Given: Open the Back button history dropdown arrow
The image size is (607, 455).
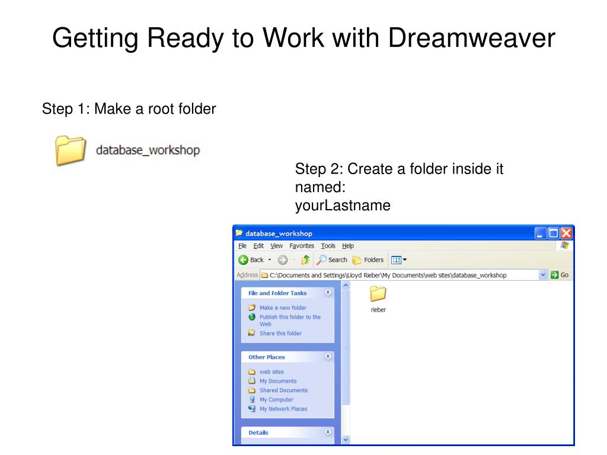Looking at the screenshot, I should click(270, 260).
